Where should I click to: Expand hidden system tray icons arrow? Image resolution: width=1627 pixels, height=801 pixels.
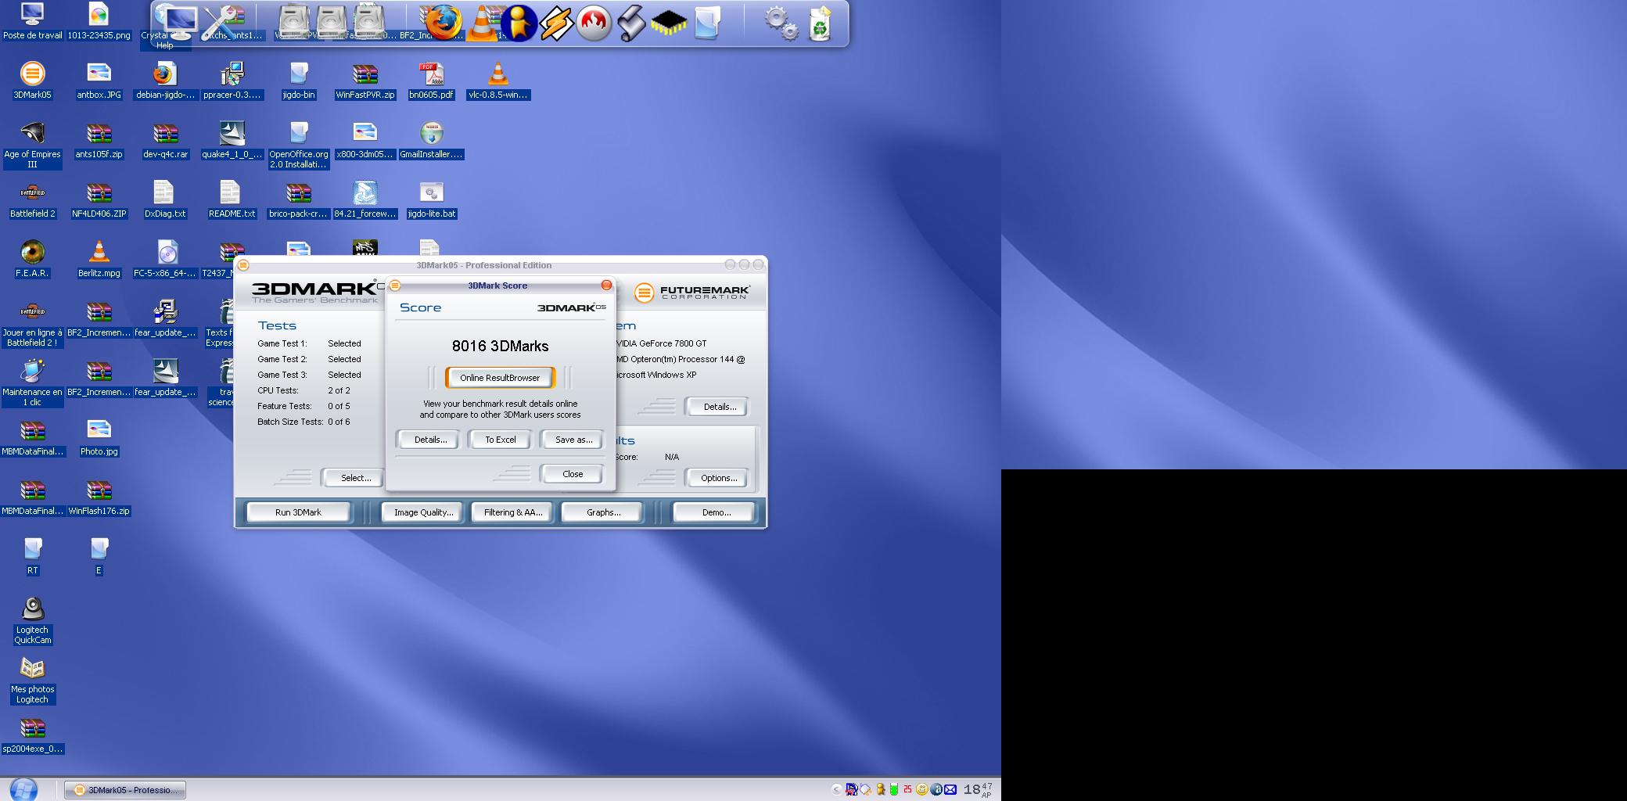[835, 790]
